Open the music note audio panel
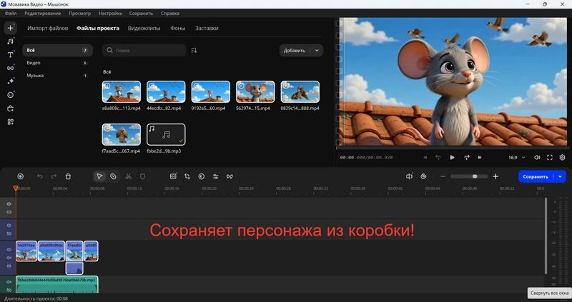 tap(10, 41)
